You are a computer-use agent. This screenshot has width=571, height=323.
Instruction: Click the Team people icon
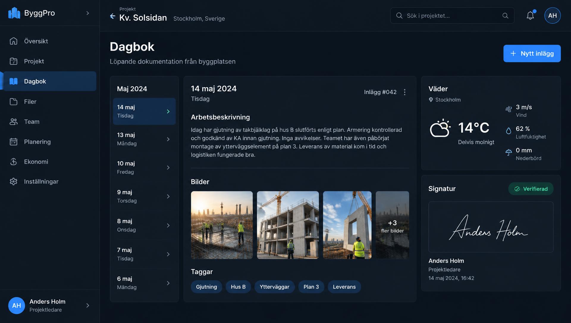coord(14,121)
